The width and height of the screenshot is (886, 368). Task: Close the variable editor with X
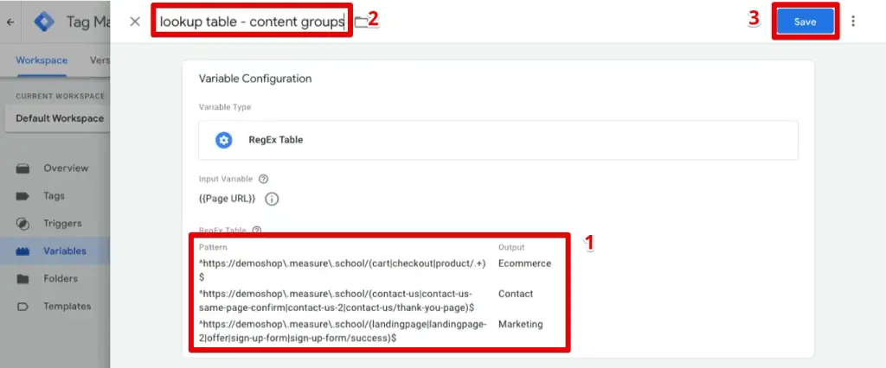(x=134, y=22)
